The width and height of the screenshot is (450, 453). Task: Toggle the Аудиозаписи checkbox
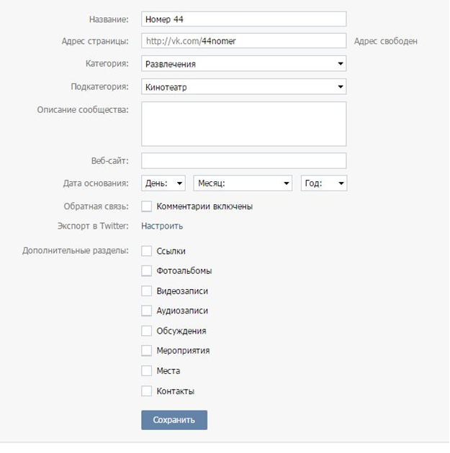coord(147,311)
